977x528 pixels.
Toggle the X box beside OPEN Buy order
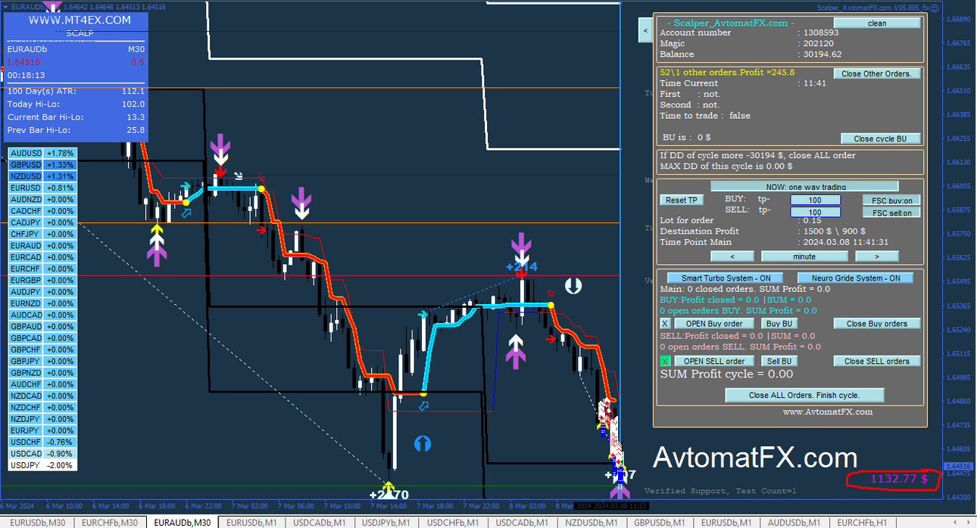(x=666, y=324)
